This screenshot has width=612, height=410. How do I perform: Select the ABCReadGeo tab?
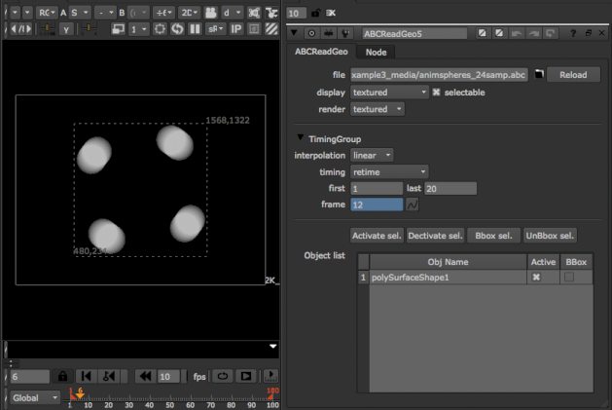click(x=321, y=53)
